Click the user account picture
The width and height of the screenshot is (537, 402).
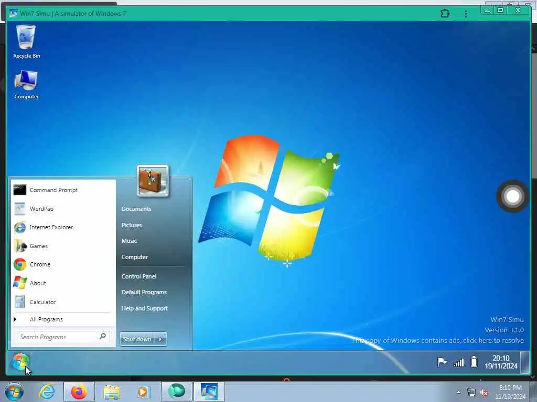153,181
